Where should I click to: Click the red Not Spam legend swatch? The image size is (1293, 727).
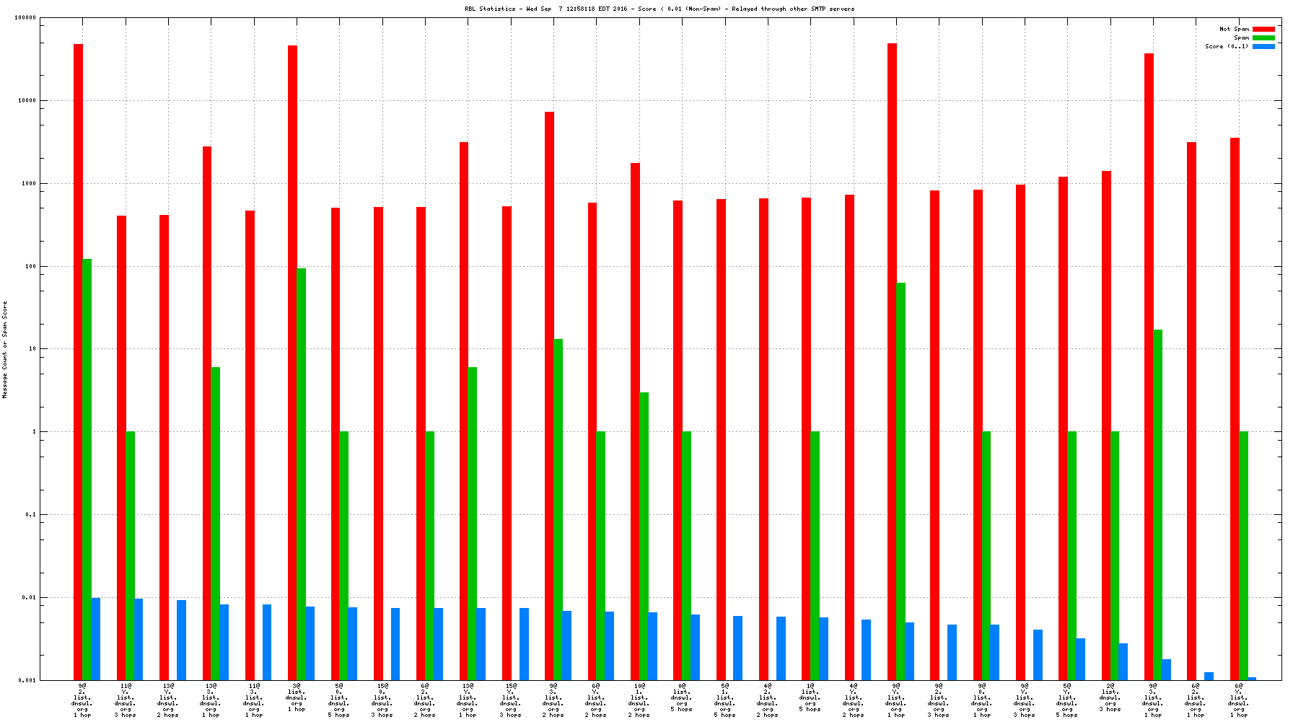pyautogui.click(x=1263, y=30)
